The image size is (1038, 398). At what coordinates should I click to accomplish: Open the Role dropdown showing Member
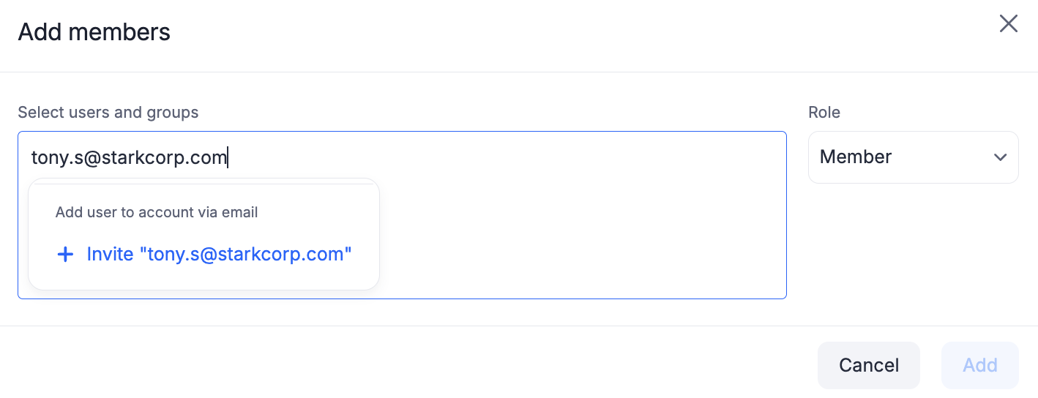click(x=913, y=157)
